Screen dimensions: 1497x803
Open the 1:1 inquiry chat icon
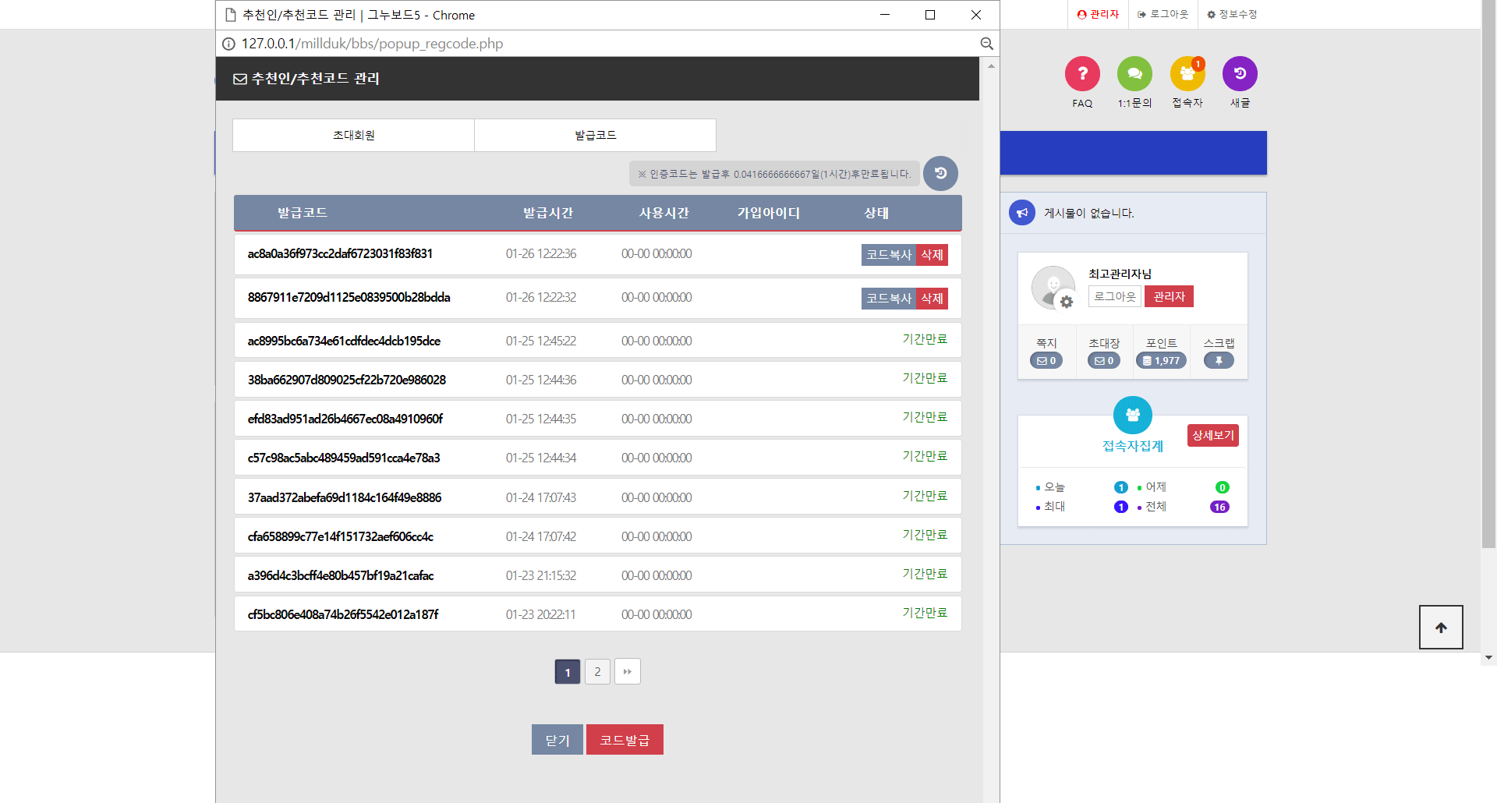1134,74
